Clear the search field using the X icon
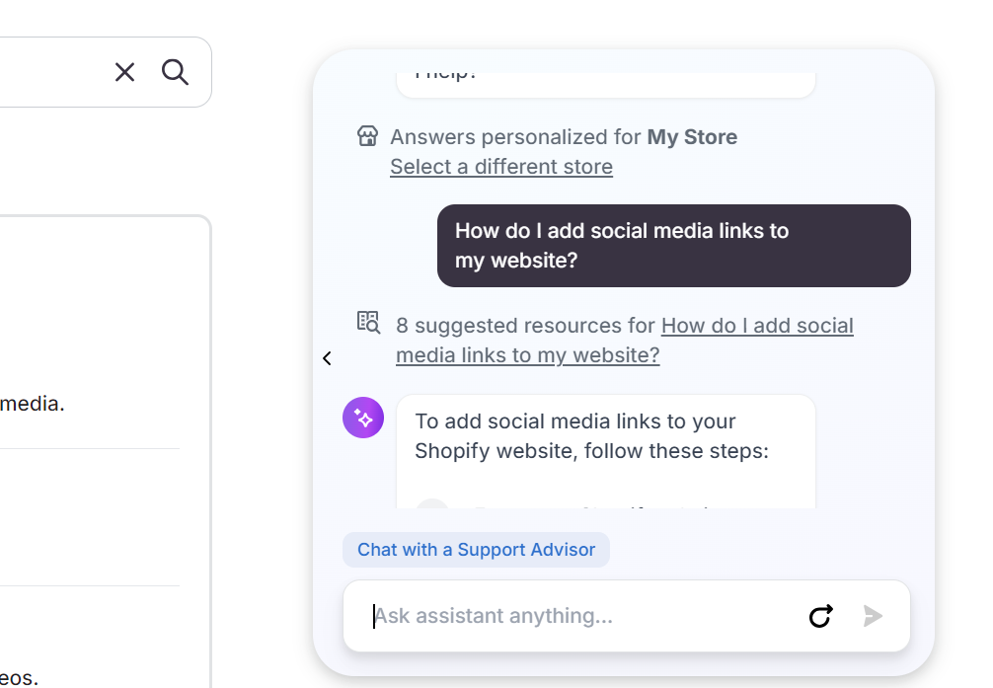 [x=124, y=72]
